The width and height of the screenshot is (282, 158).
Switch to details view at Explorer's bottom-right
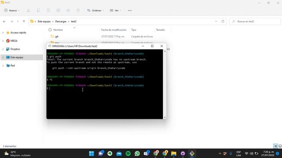(275, 146)
